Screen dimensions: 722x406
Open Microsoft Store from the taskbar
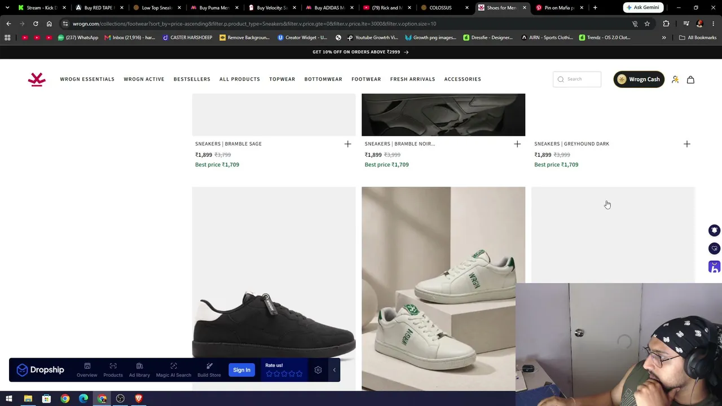tap(46, 399)
